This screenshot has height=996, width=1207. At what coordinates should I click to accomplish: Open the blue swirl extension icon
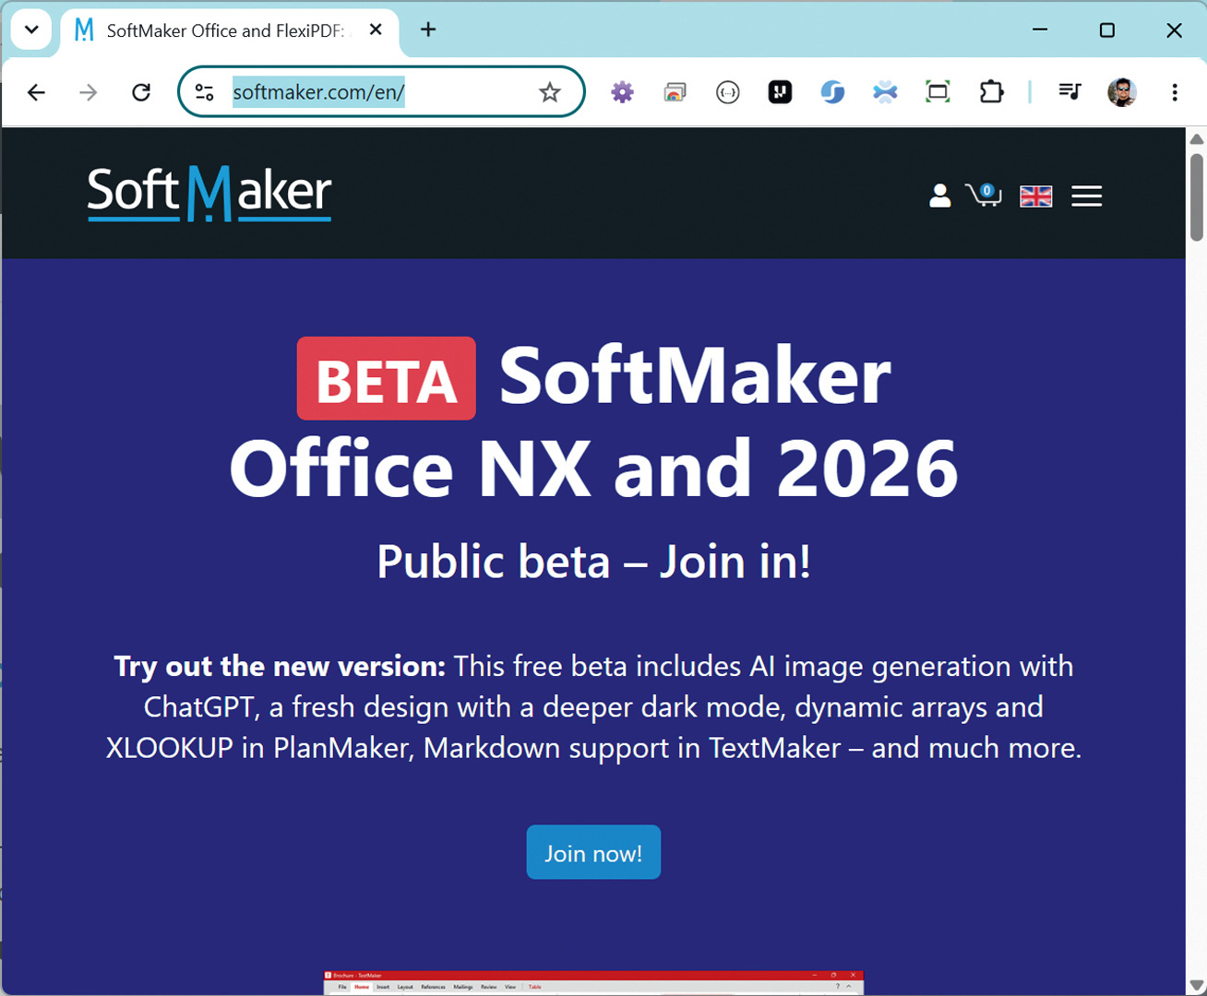pyautogui.click(x=832, y=92)
